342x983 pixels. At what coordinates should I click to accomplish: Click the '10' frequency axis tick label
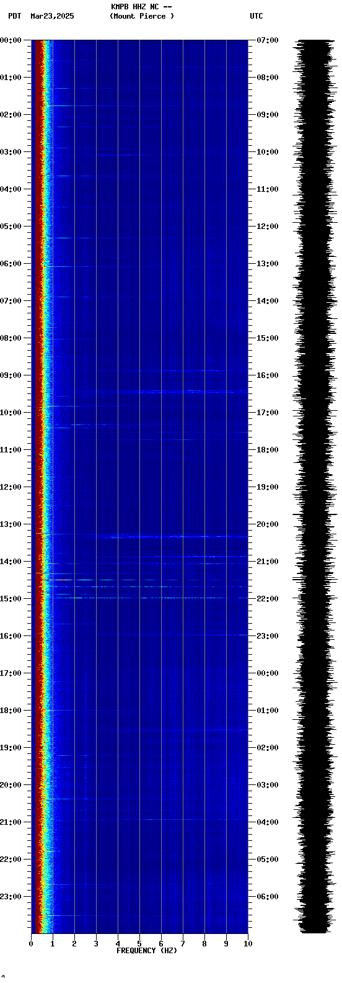[248, 944]
